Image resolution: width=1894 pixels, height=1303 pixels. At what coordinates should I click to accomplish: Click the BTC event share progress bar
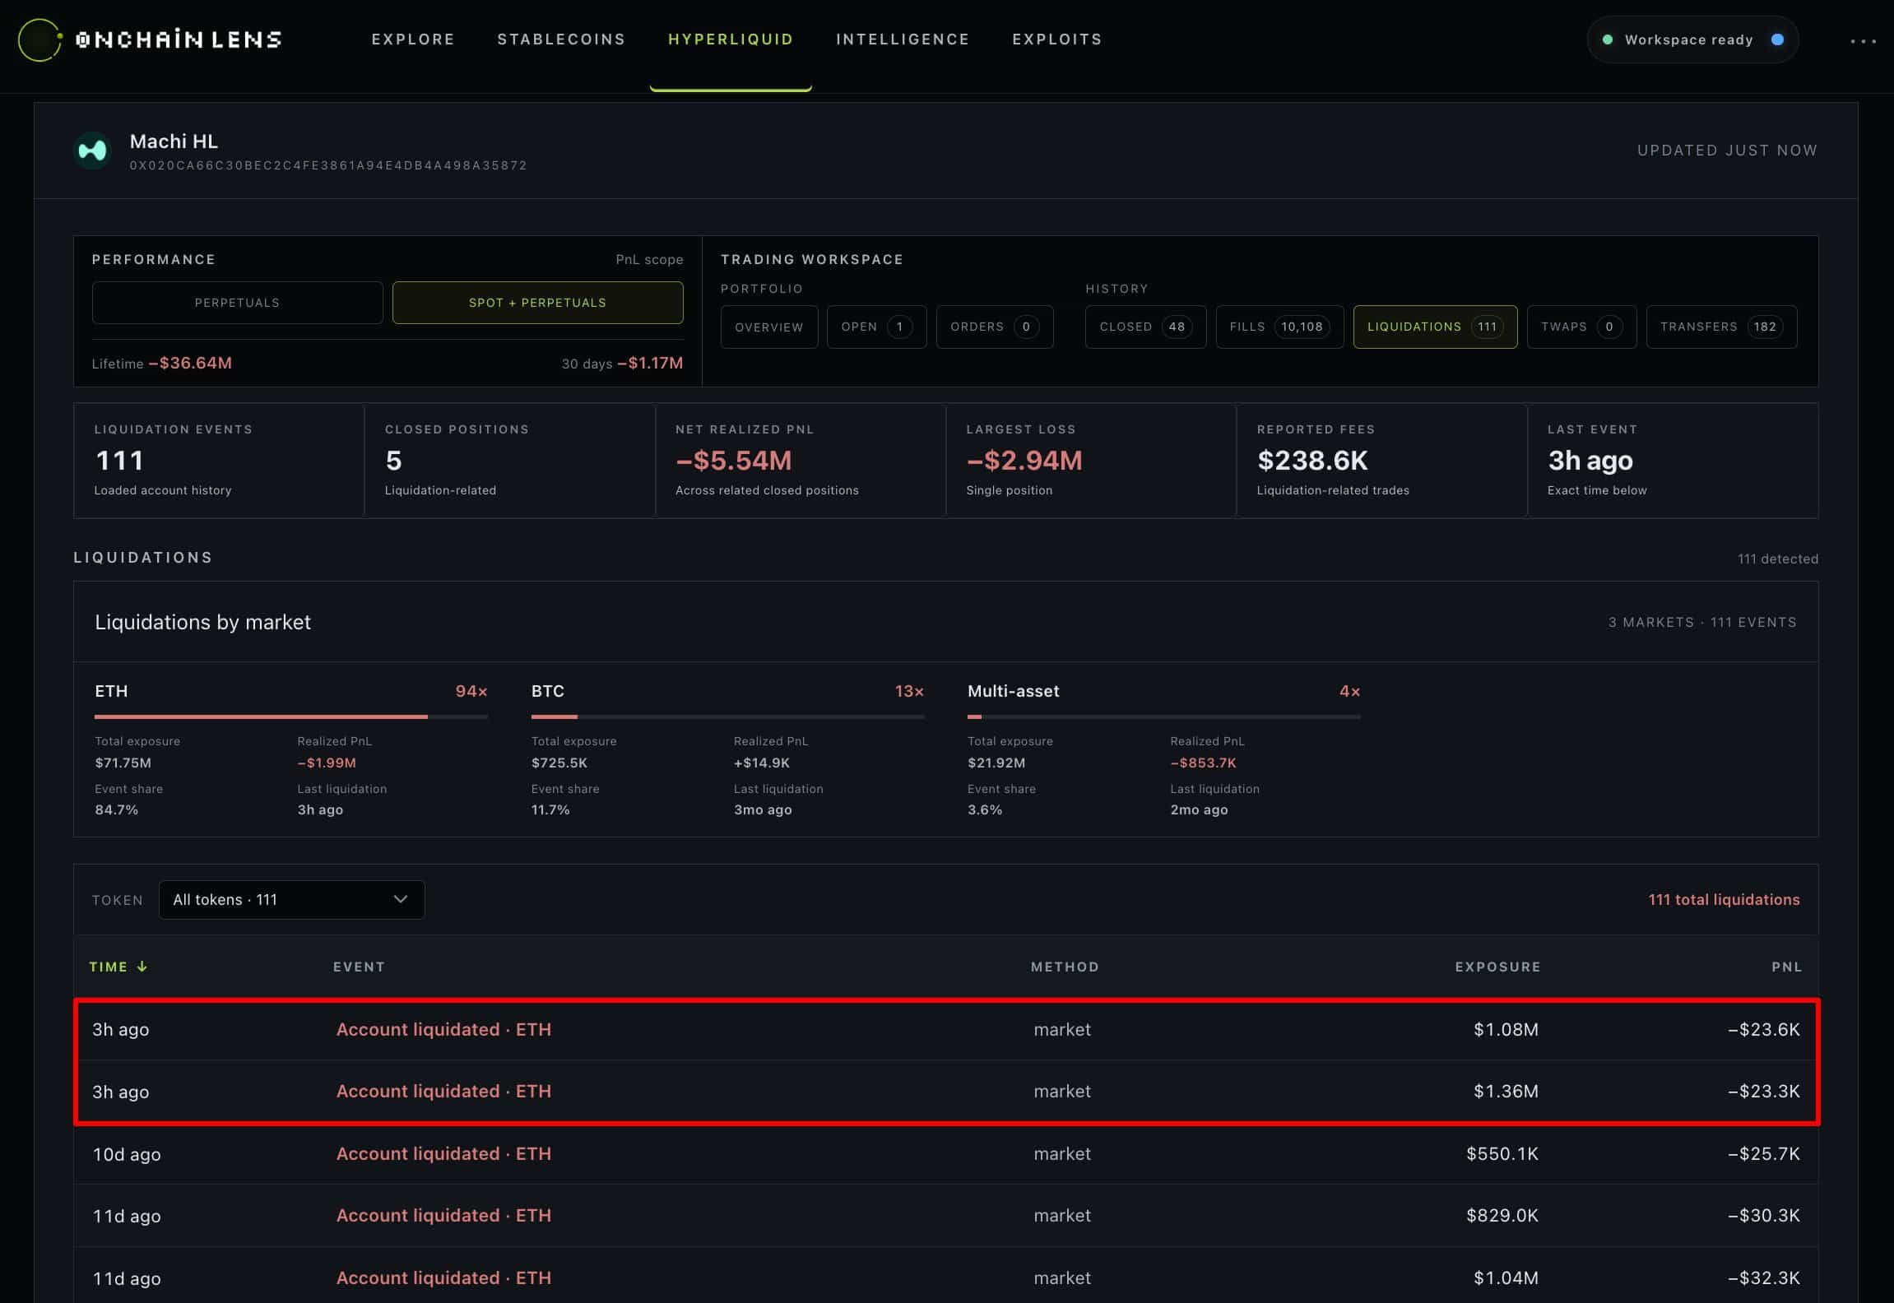click(x=727, y=716)
